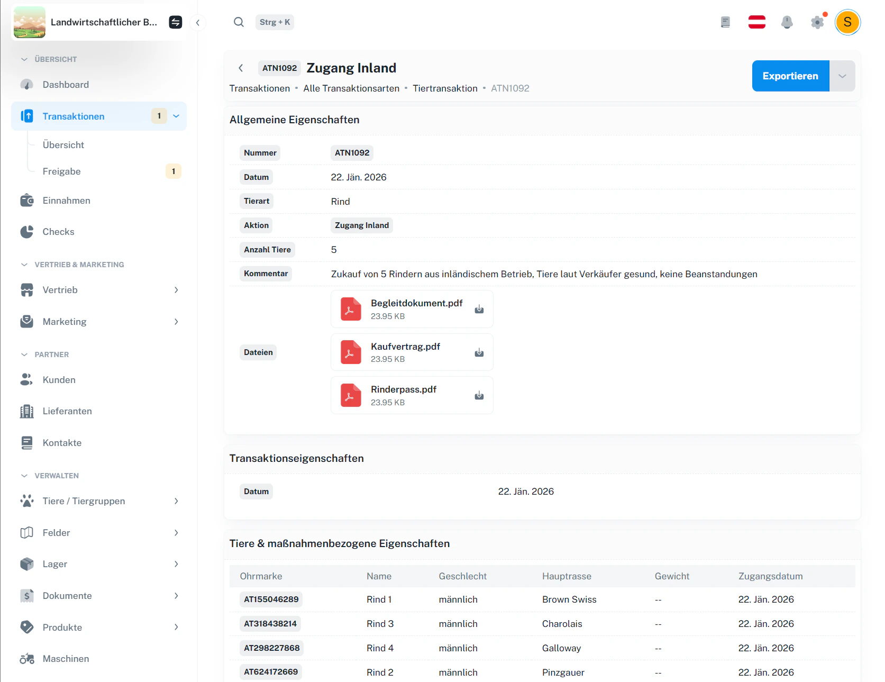Open ear tag AT318438214
The image size is (885, 682).
click(270, 624)
